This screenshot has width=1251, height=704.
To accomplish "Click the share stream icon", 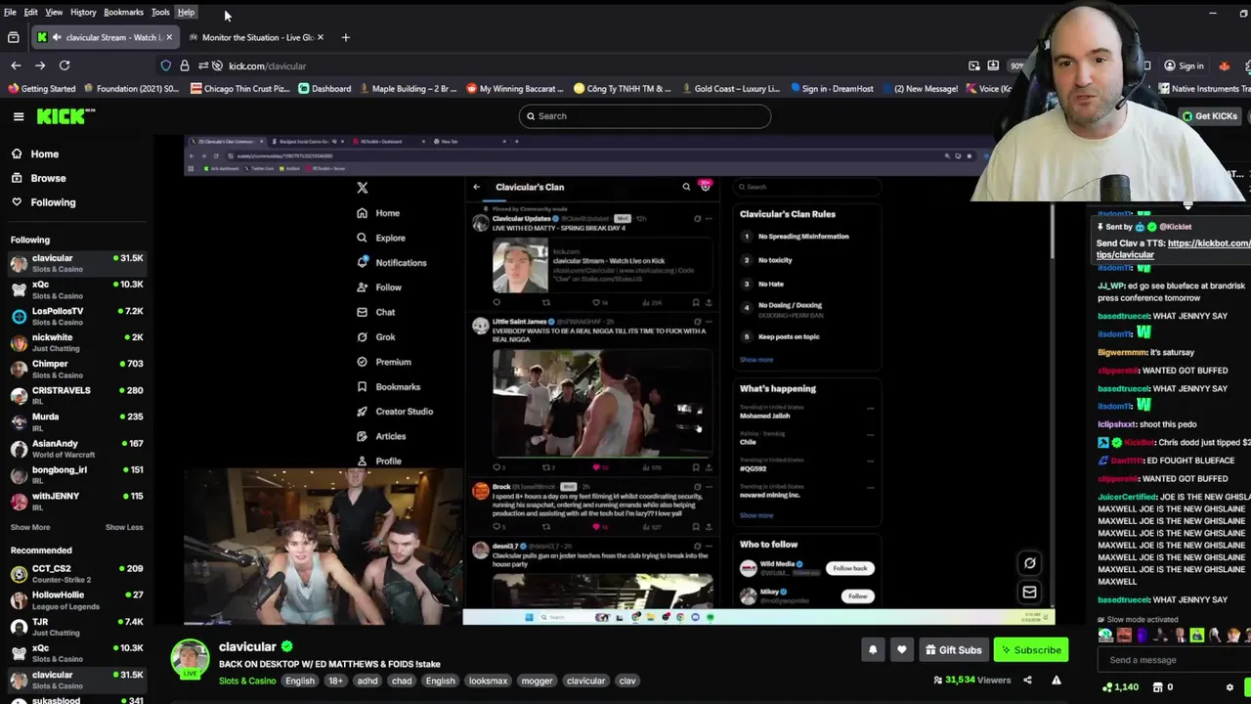I will (x=1027, y=680).
